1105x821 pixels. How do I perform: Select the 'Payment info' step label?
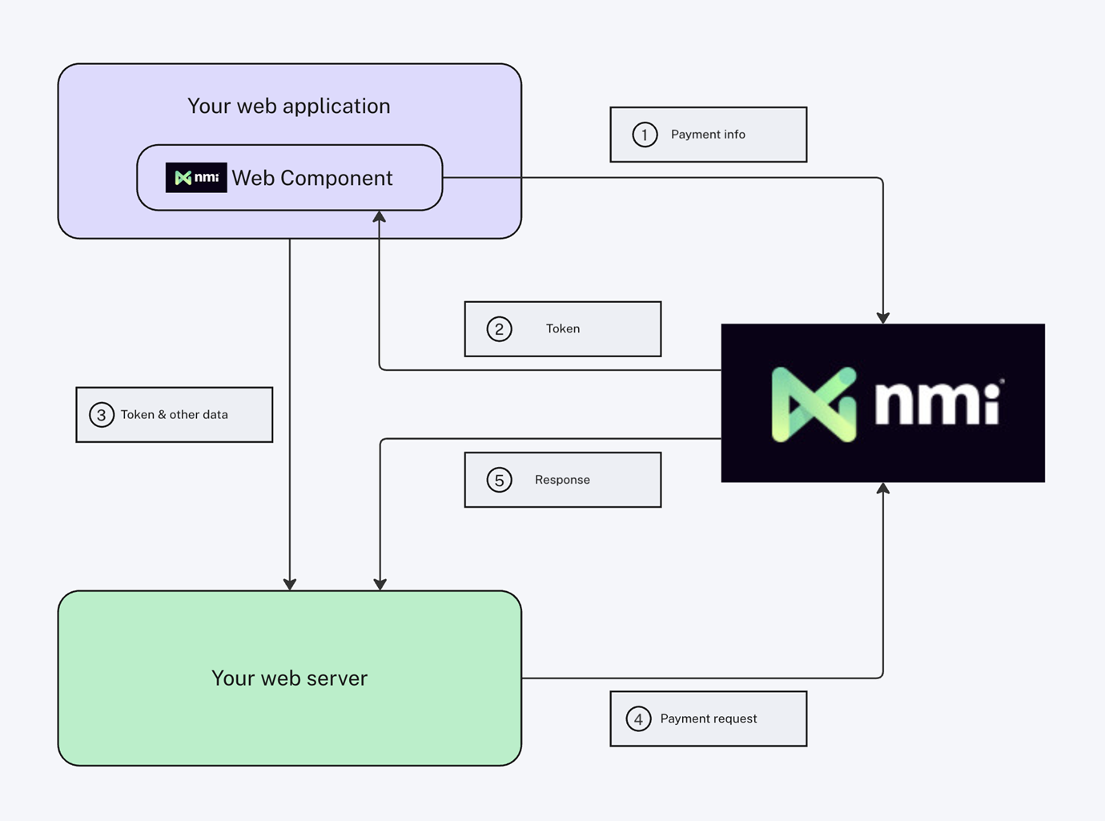(x=708, y=135)
